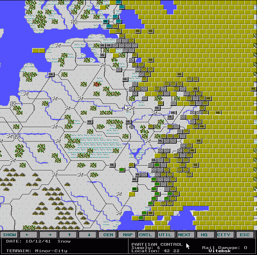Select NEXT in the command bar

[186, 235]
